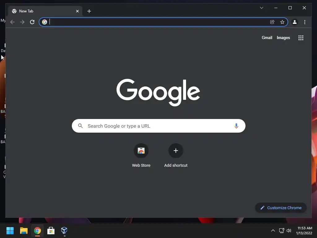The width and height of the screenshot is (317, 238).
Task: Reload the current page
Action: [x=32, y=22]
